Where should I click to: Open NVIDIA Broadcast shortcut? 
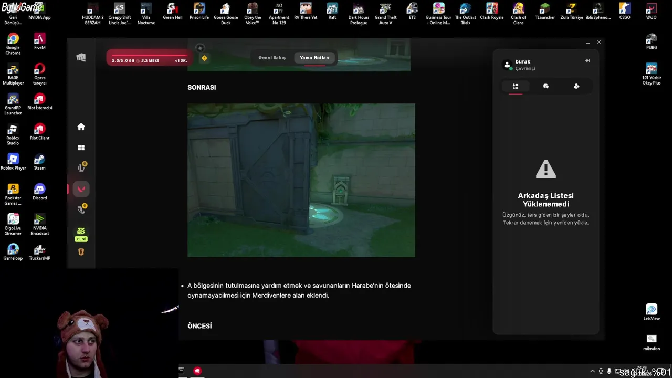click(x=39, y=225)
